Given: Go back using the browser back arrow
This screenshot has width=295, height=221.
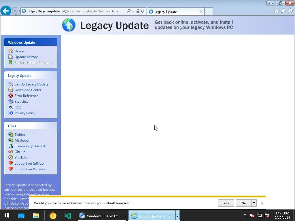Looking at the screenshot, I should click(6, 11).
